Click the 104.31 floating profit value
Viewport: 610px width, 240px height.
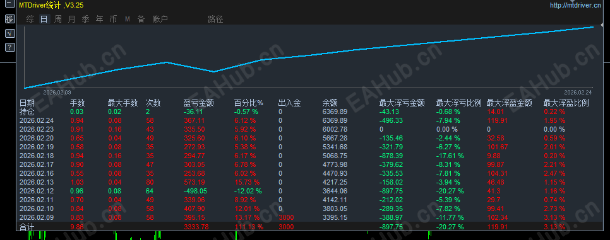pyautogui.click(x=497, y=173)
